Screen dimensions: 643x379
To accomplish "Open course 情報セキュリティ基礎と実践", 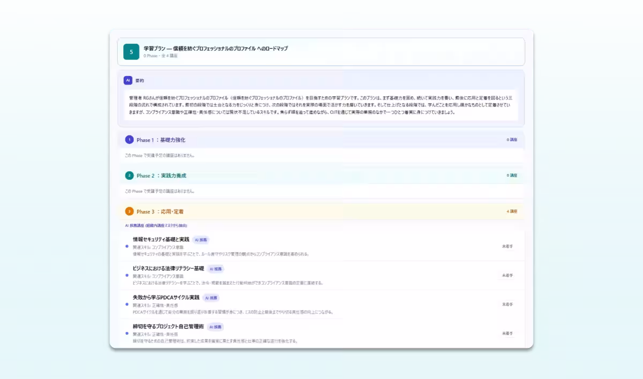I will click(x=161, y=239).
